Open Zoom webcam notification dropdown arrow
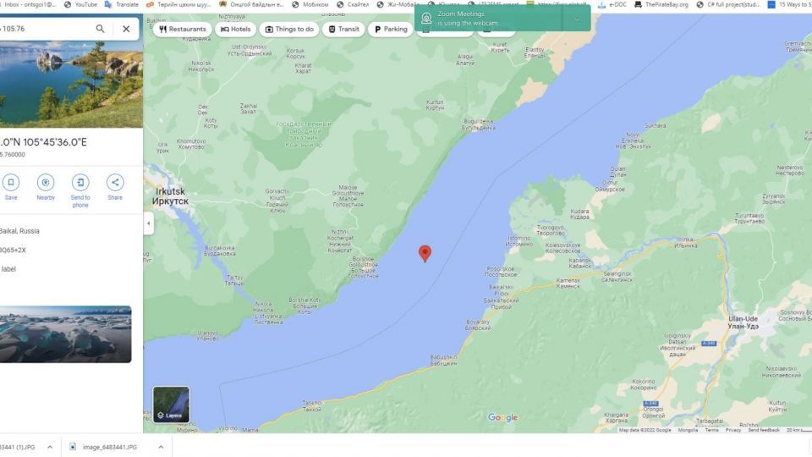This screenshot has width=812, height=457. (578, 19)
